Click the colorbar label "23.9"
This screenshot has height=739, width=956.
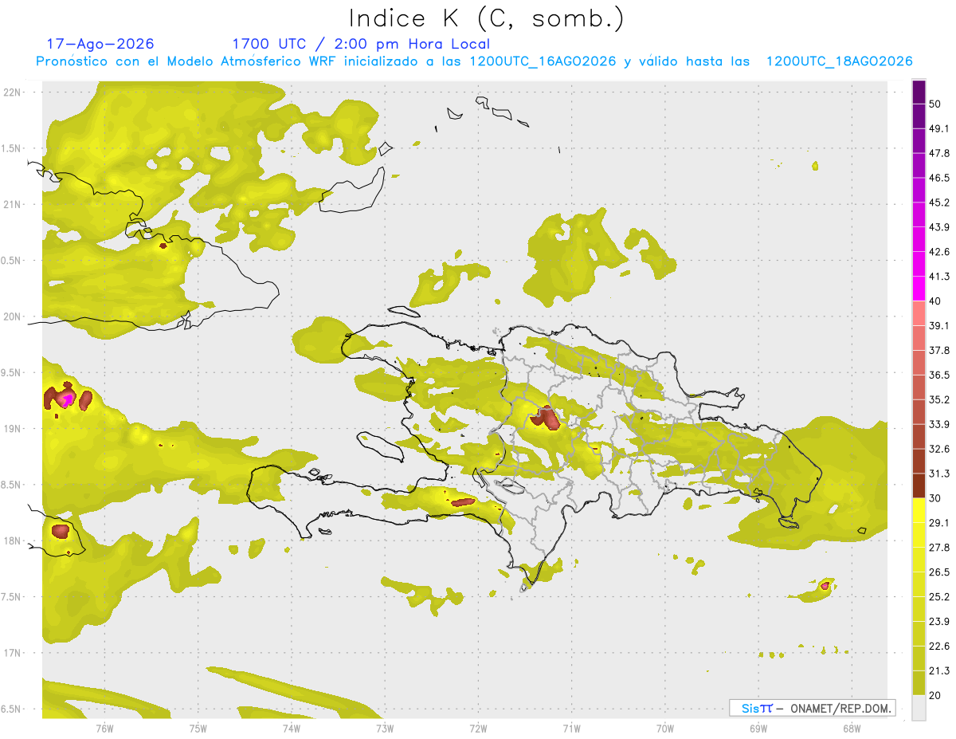[939, 622]
